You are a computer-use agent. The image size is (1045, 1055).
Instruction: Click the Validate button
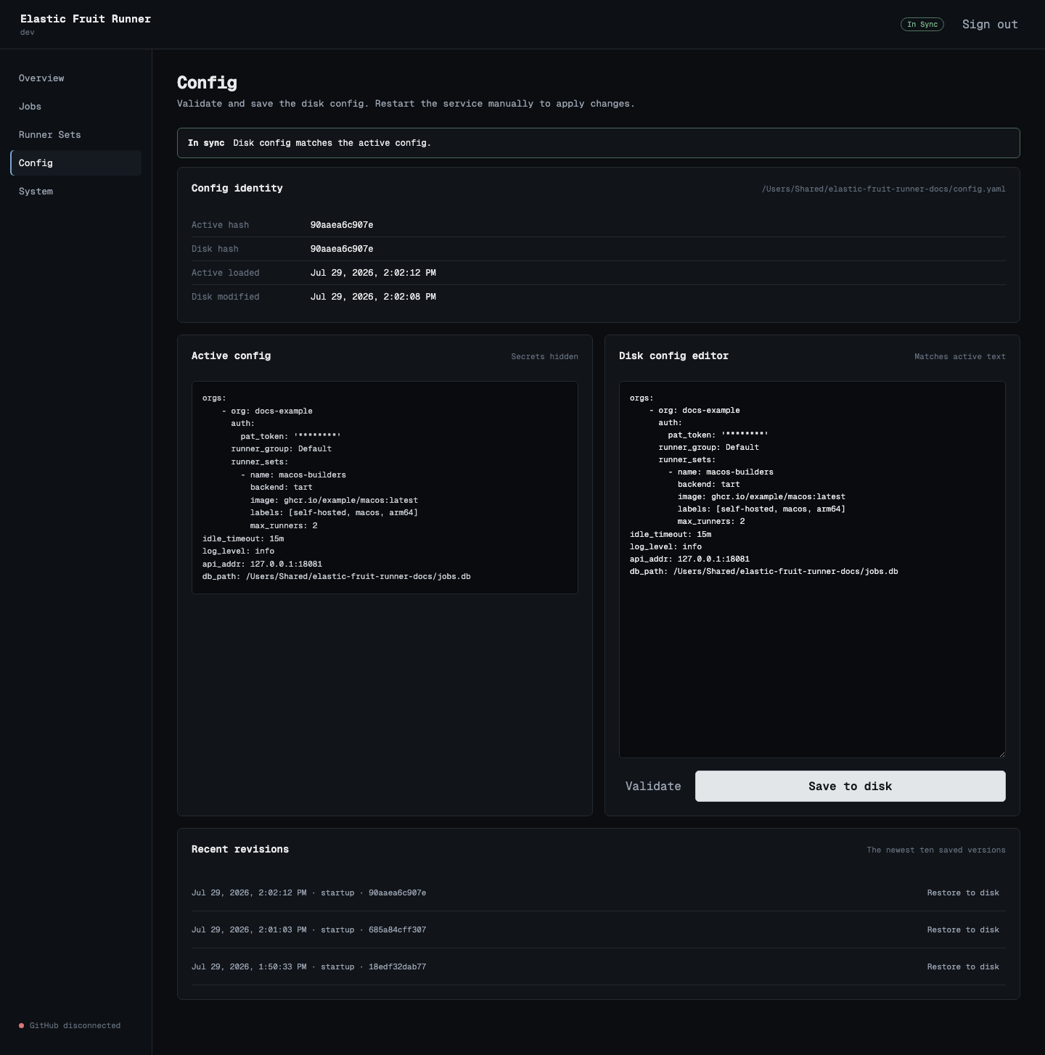pyautogui.click(x=653, y=787)
